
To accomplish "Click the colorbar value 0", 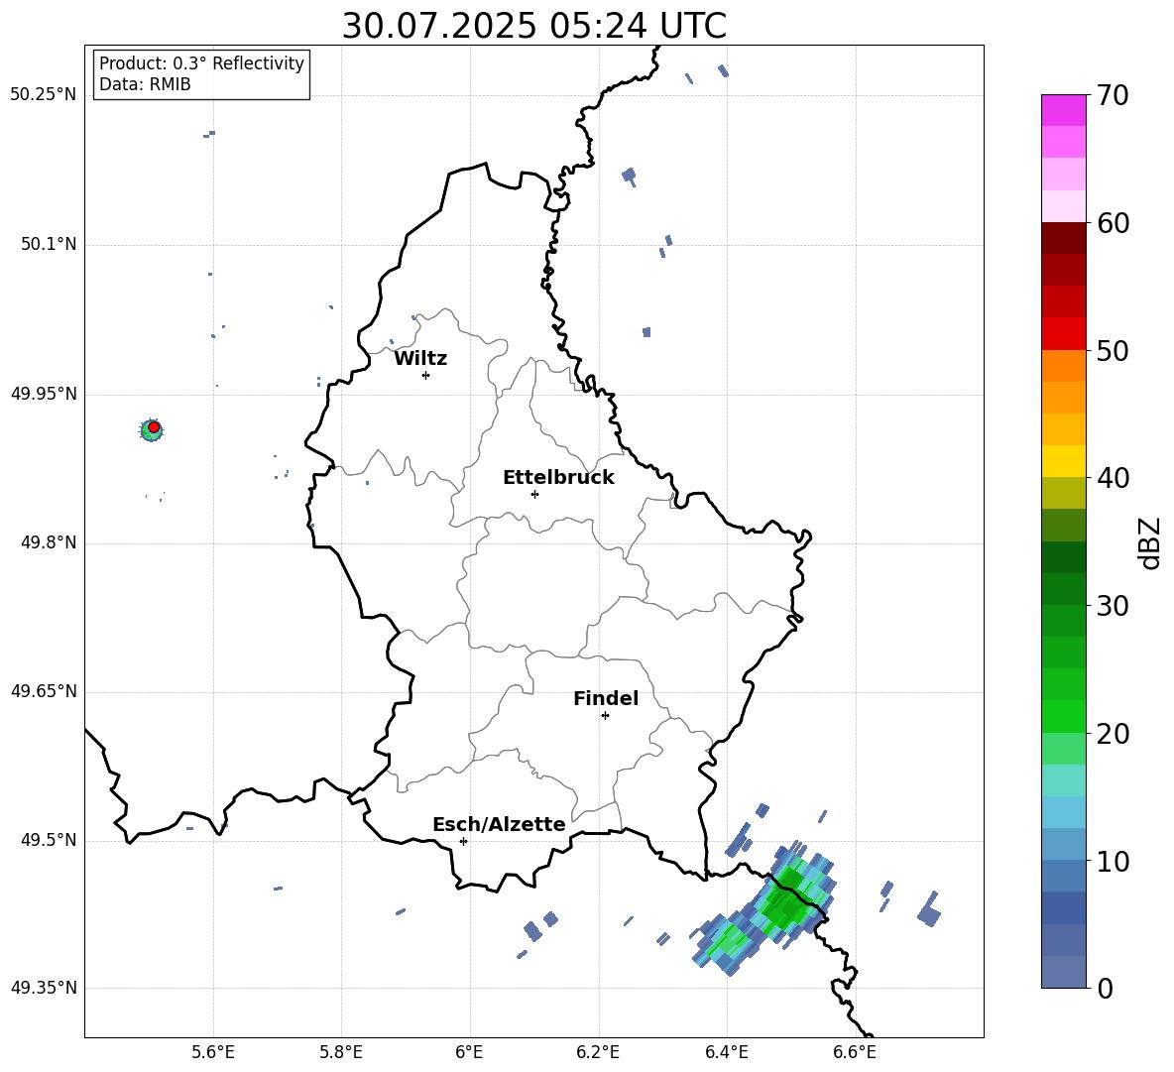I will coord(1106,988).
